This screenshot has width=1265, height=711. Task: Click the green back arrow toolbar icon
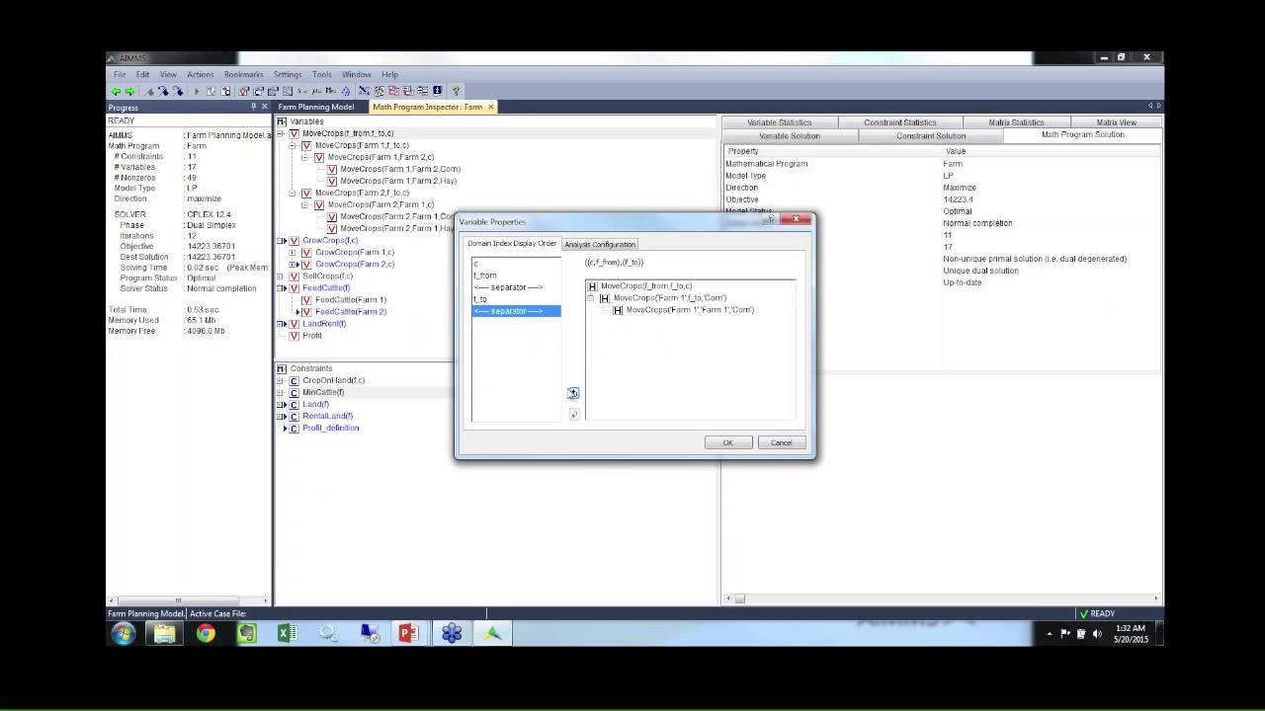click(x=116, y=91)
